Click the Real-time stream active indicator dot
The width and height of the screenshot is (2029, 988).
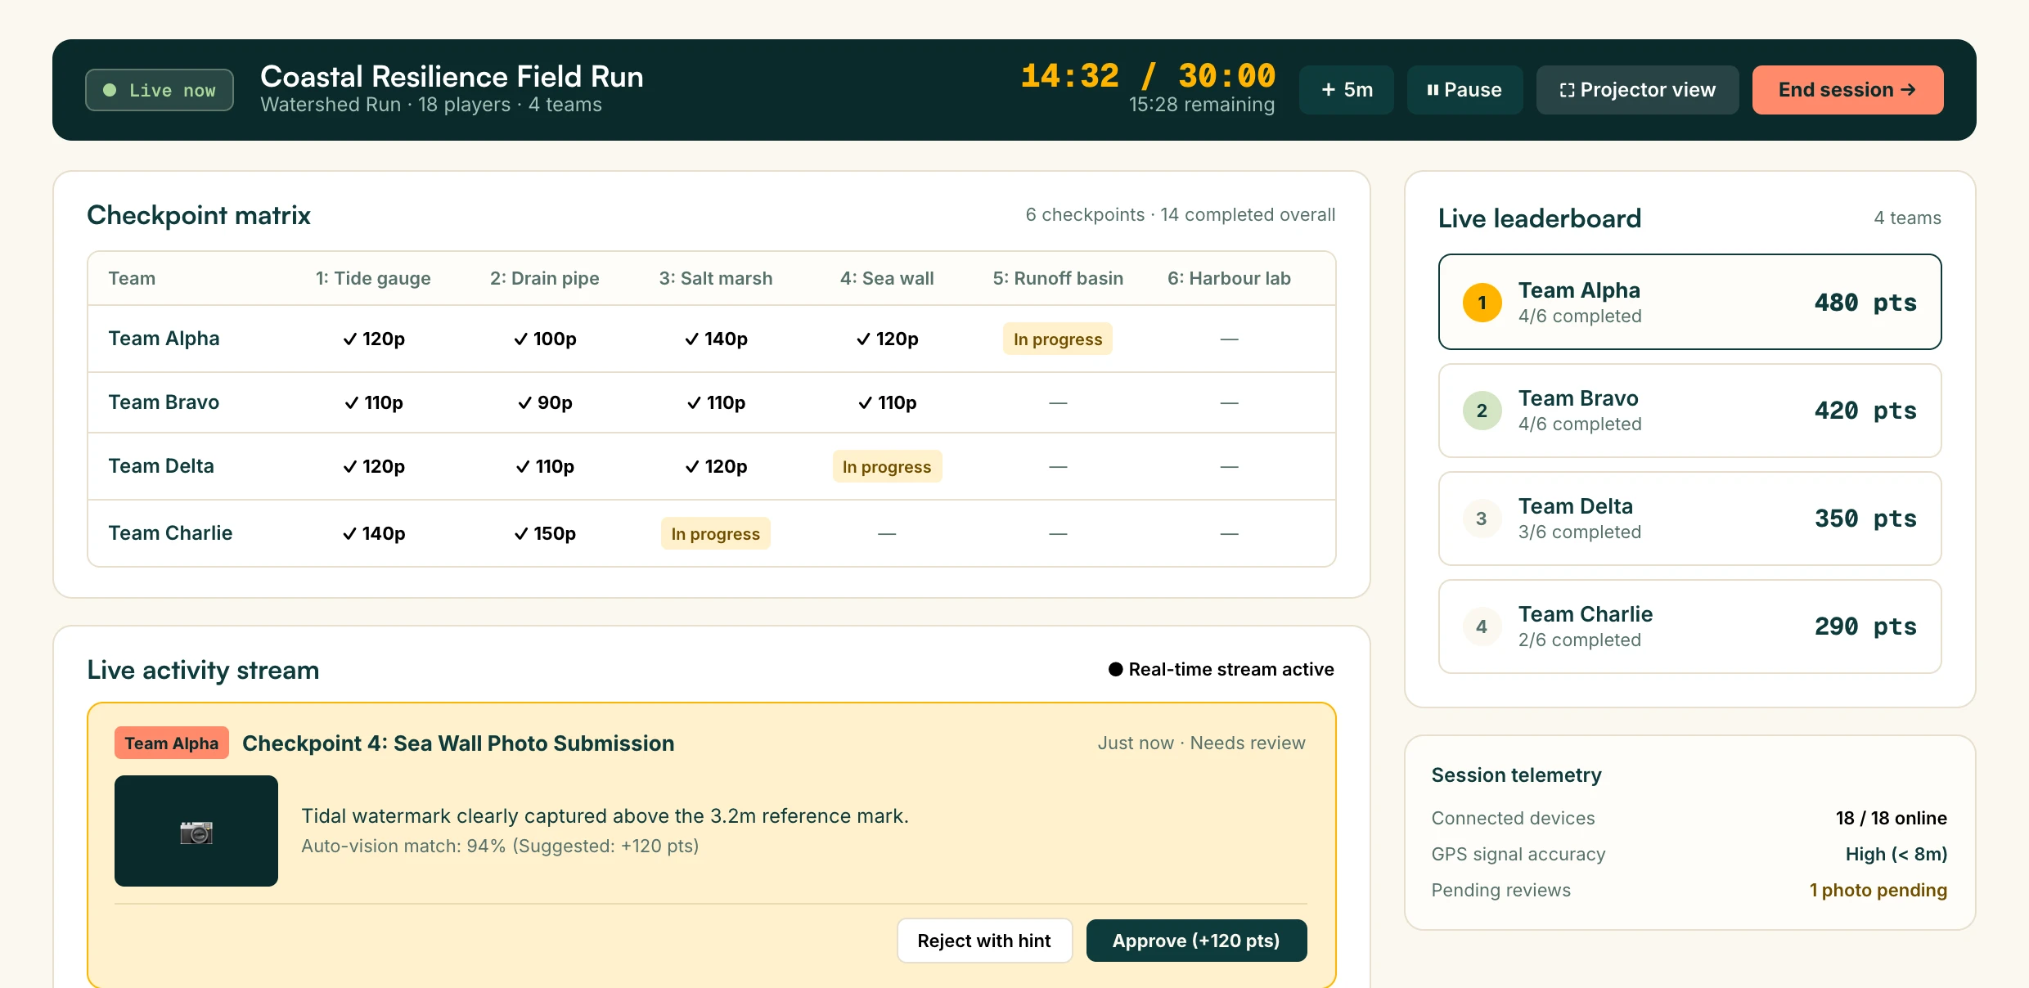click(x=1115, y=669)
